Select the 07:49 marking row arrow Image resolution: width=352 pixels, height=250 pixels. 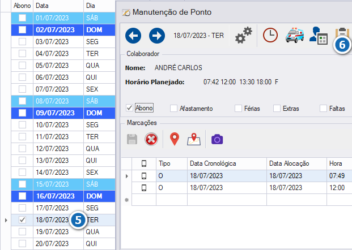(x=127, y=176)
